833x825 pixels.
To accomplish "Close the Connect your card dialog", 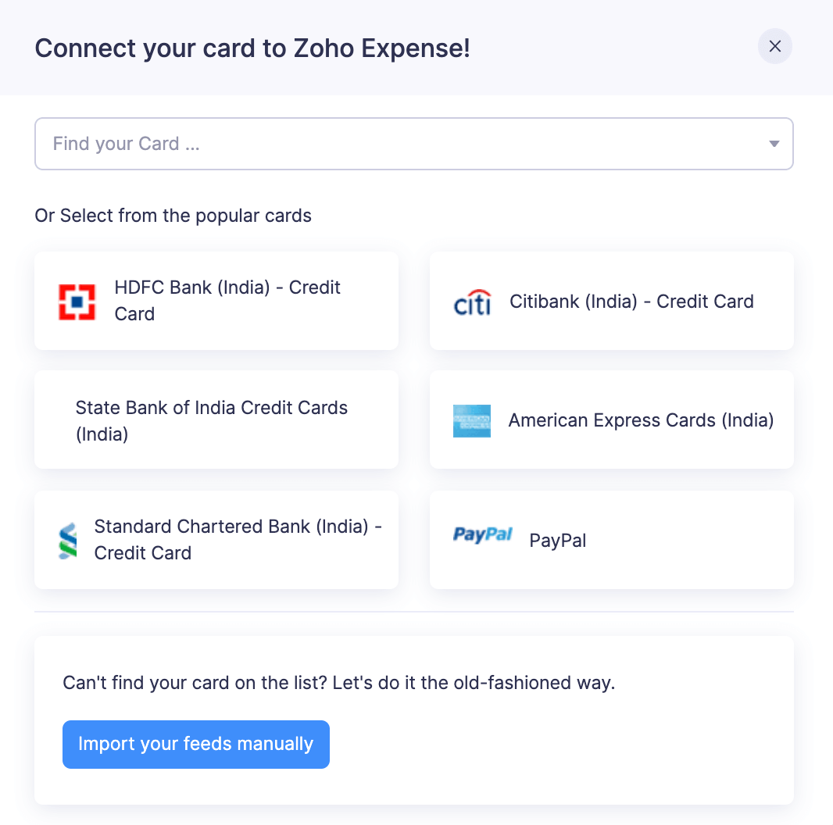I will coord(774,46).
